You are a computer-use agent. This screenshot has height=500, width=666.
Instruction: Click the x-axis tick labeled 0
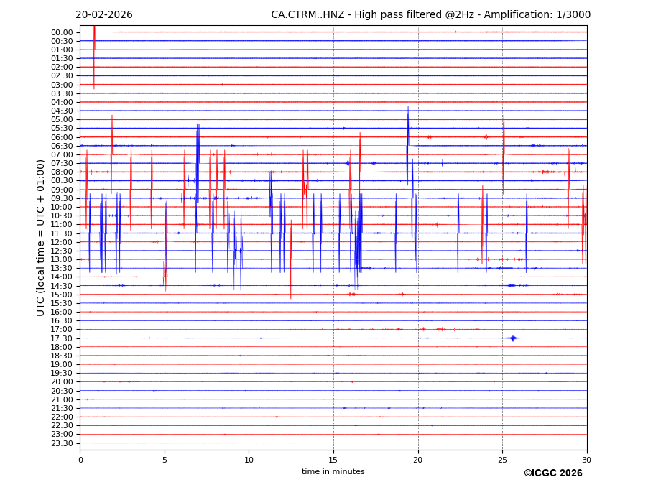click(x=80, y=460)
